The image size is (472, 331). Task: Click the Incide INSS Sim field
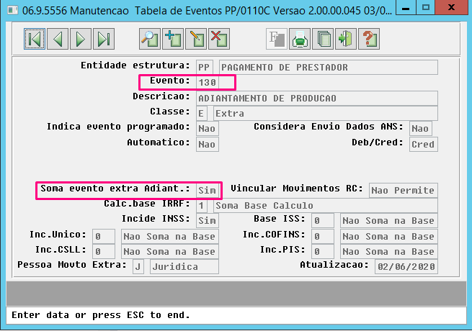pyautogui.click(x=208, y=220)
